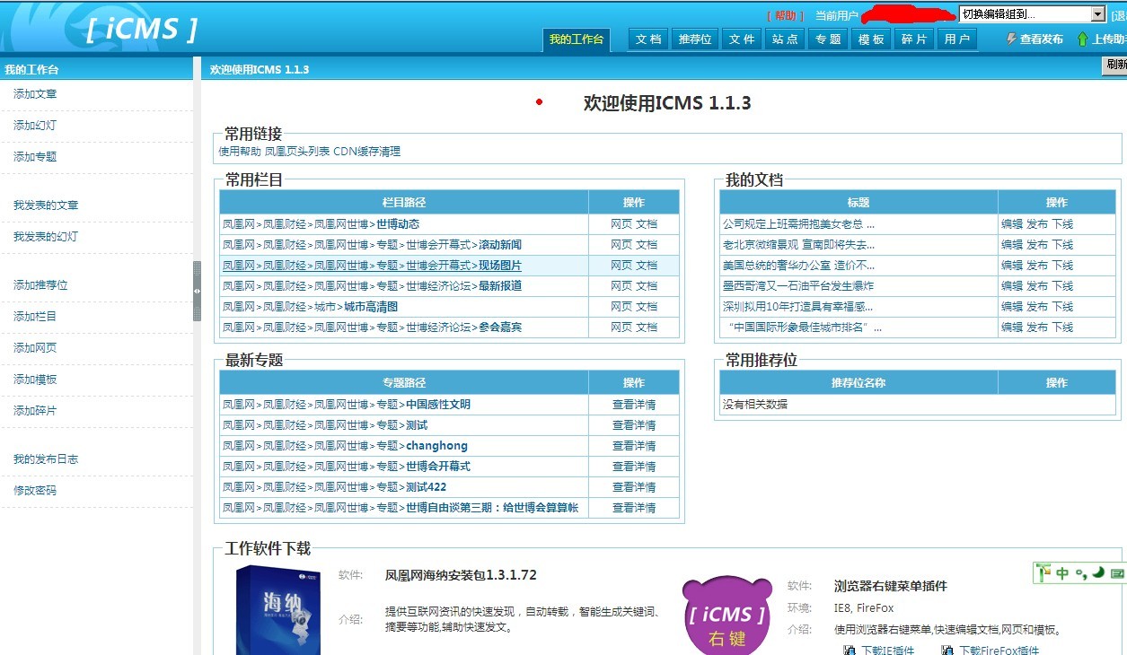Select 添加网页 in sidebar
Image resolution: width=1127 pixels, height=655 pixels.
point(35,348)
